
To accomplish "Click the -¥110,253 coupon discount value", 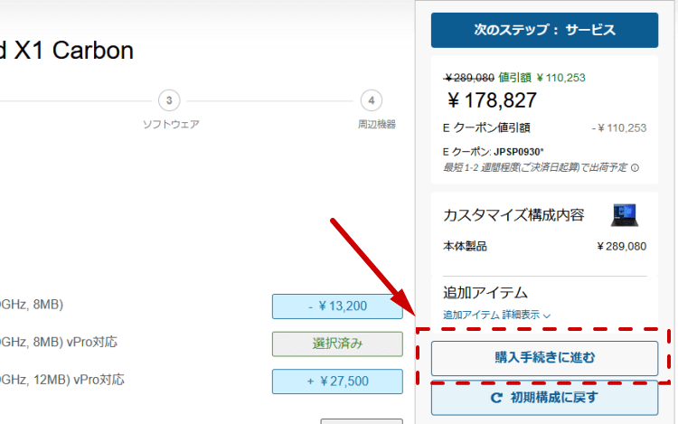I will click(619, 128).
